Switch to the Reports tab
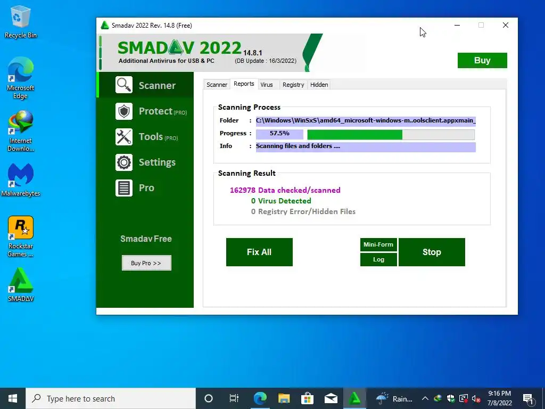Screen dimensions: 545x409 pos(244,84)
